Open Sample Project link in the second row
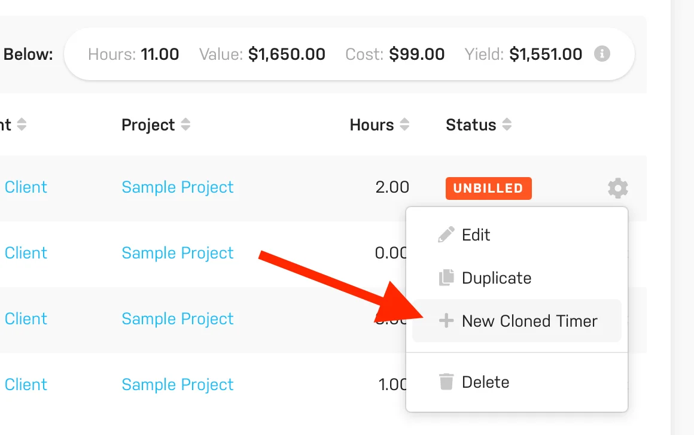Image resolution: width=694 pixels, height=435 pixels. pos(178,253)
